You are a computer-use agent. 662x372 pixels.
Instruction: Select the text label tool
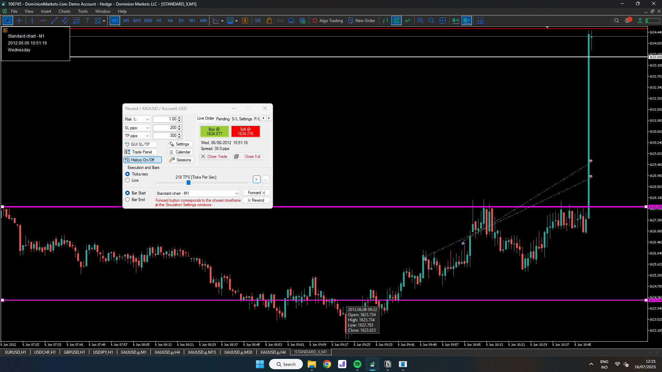click(x=87, y=21)
